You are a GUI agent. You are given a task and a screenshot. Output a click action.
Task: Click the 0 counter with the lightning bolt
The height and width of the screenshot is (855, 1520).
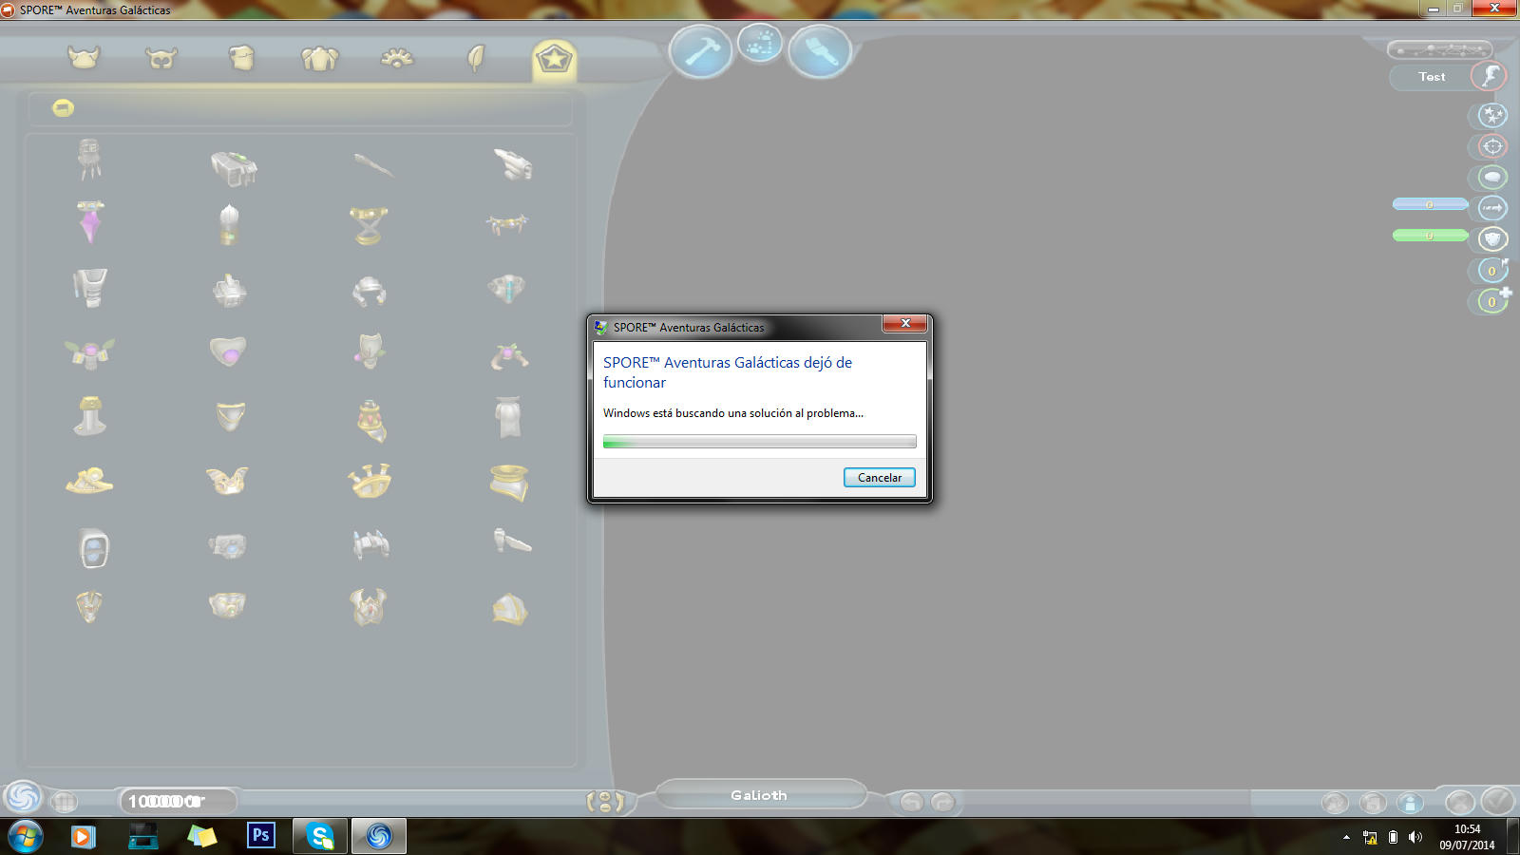click(1492, 271)
